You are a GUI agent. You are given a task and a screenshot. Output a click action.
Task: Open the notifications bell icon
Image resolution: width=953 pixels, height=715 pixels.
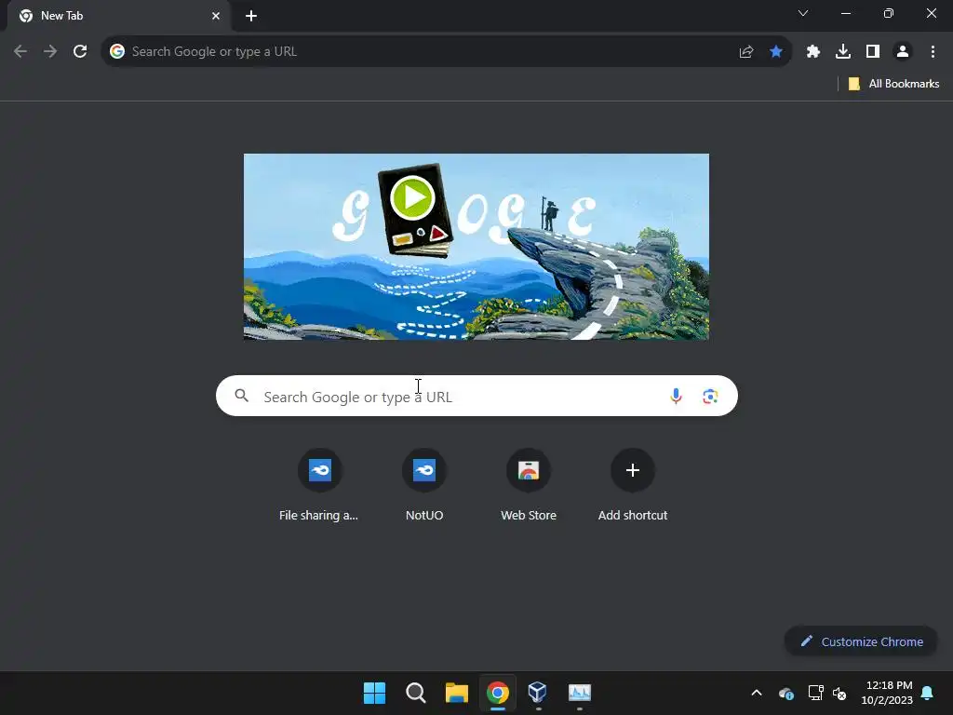pos(927,693)
